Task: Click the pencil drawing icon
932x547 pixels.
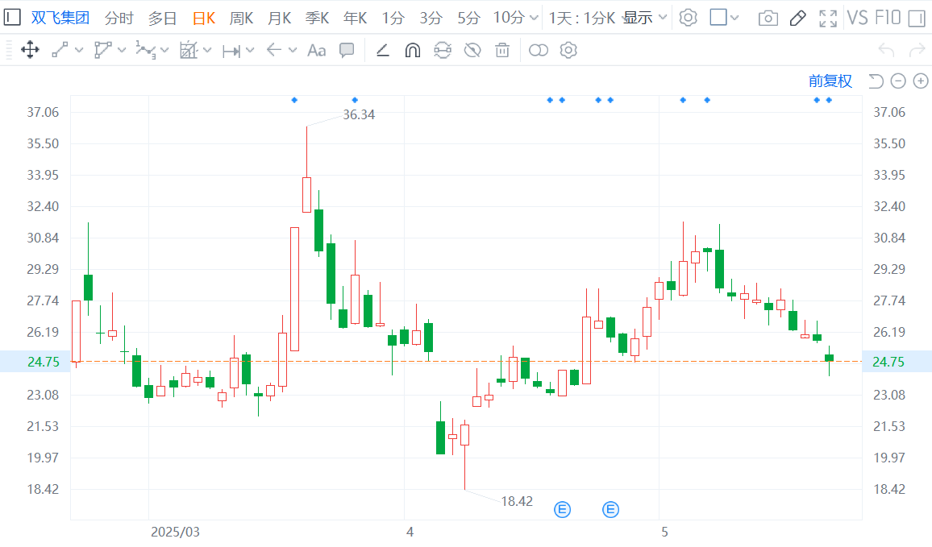Action: pyautogui.click(x=797, y=19)
